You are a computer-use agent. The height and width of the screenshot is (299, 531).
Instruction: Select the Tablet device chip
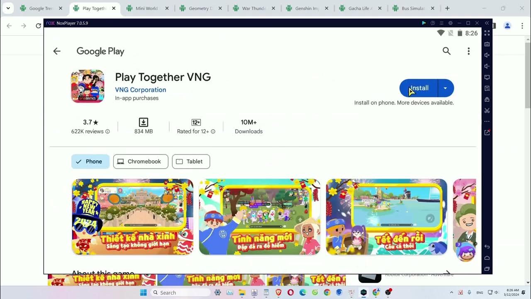191,162
